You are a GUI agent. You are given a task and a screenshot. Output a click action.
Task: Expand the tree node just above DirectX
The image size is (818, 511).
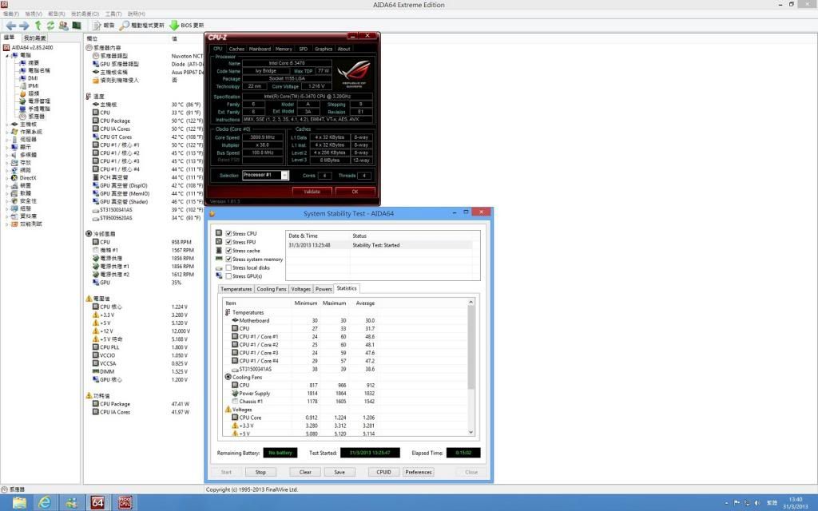click(x=6, y=170)
